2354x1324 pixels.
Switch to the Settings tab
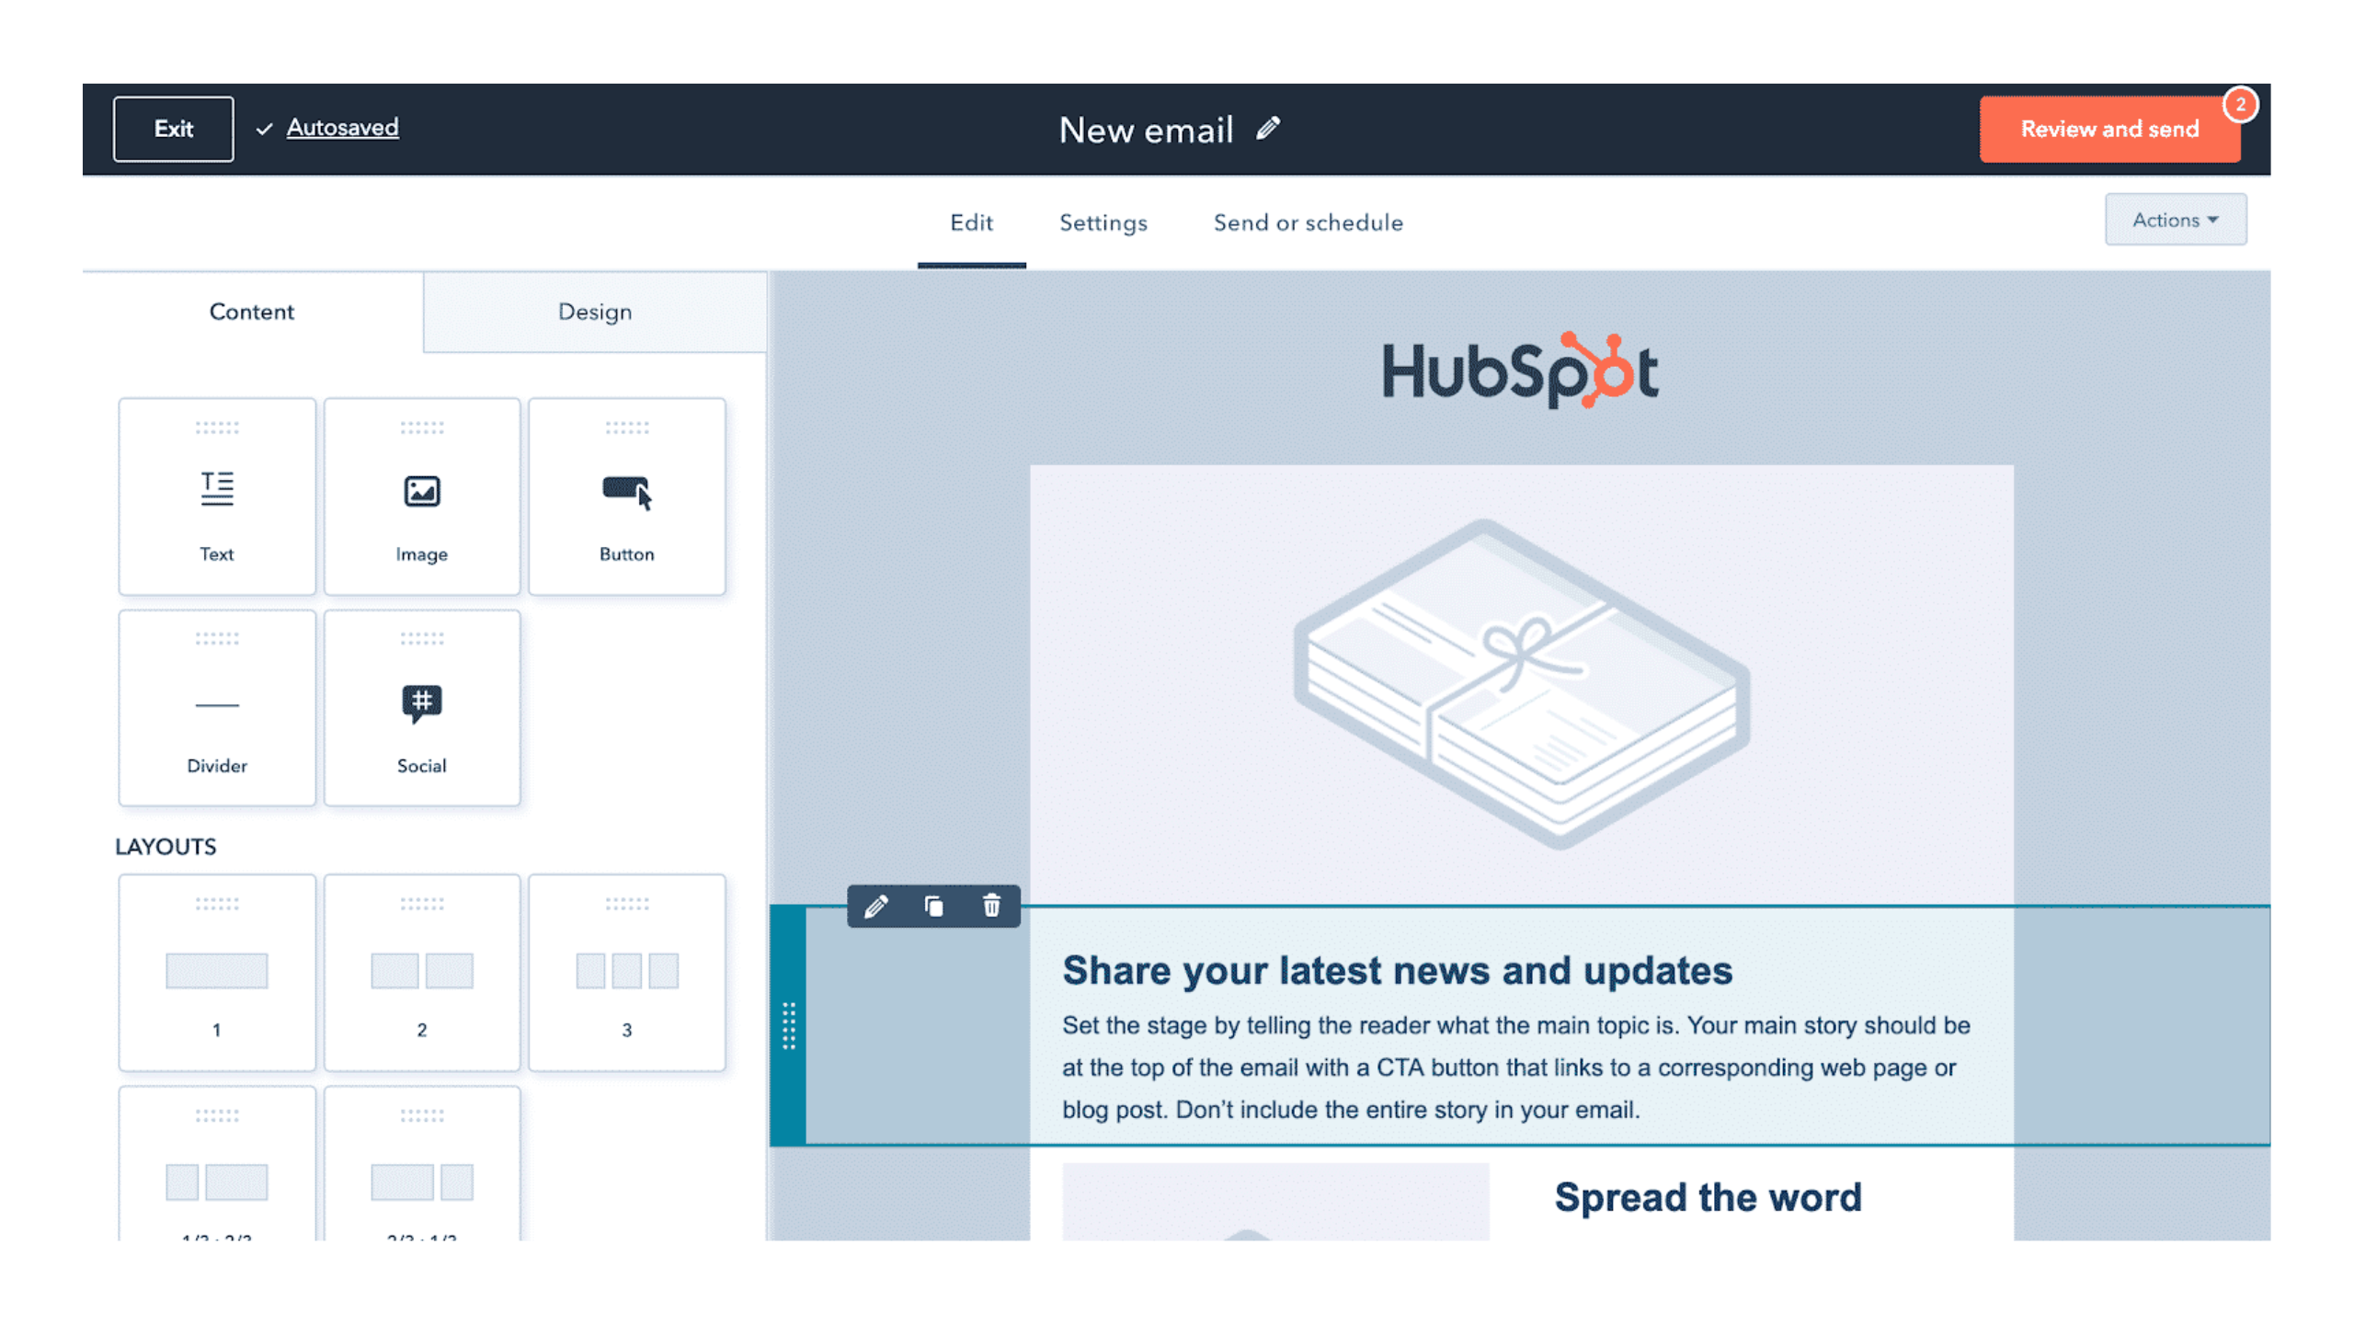(x=1103, y=223)
